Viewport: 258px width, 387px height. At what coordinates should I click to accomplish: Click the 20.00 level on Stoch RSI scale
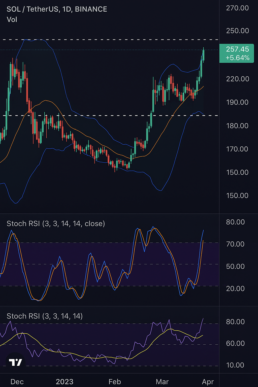(x=235, y=288)
